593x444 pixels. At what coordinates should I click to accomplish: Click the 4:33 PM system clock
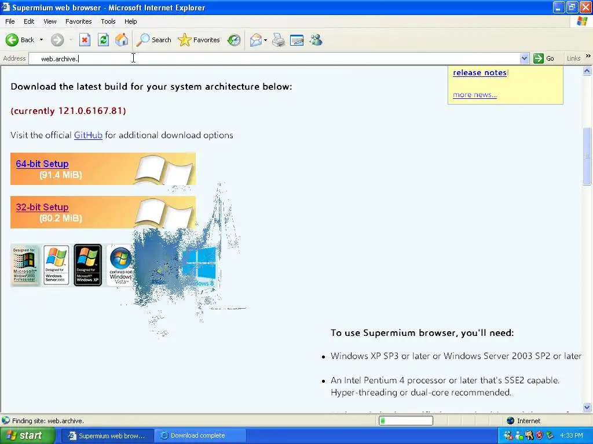(x=572, y=436)
